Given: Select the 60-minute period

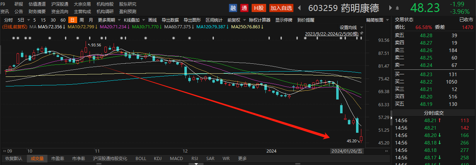Looking at the screenshot, I should 63,20.
